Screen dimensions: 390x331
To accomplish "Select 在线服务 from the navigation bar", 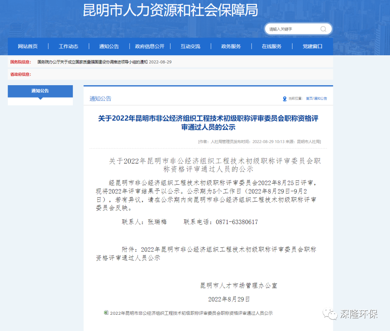I will pos(272,47).
